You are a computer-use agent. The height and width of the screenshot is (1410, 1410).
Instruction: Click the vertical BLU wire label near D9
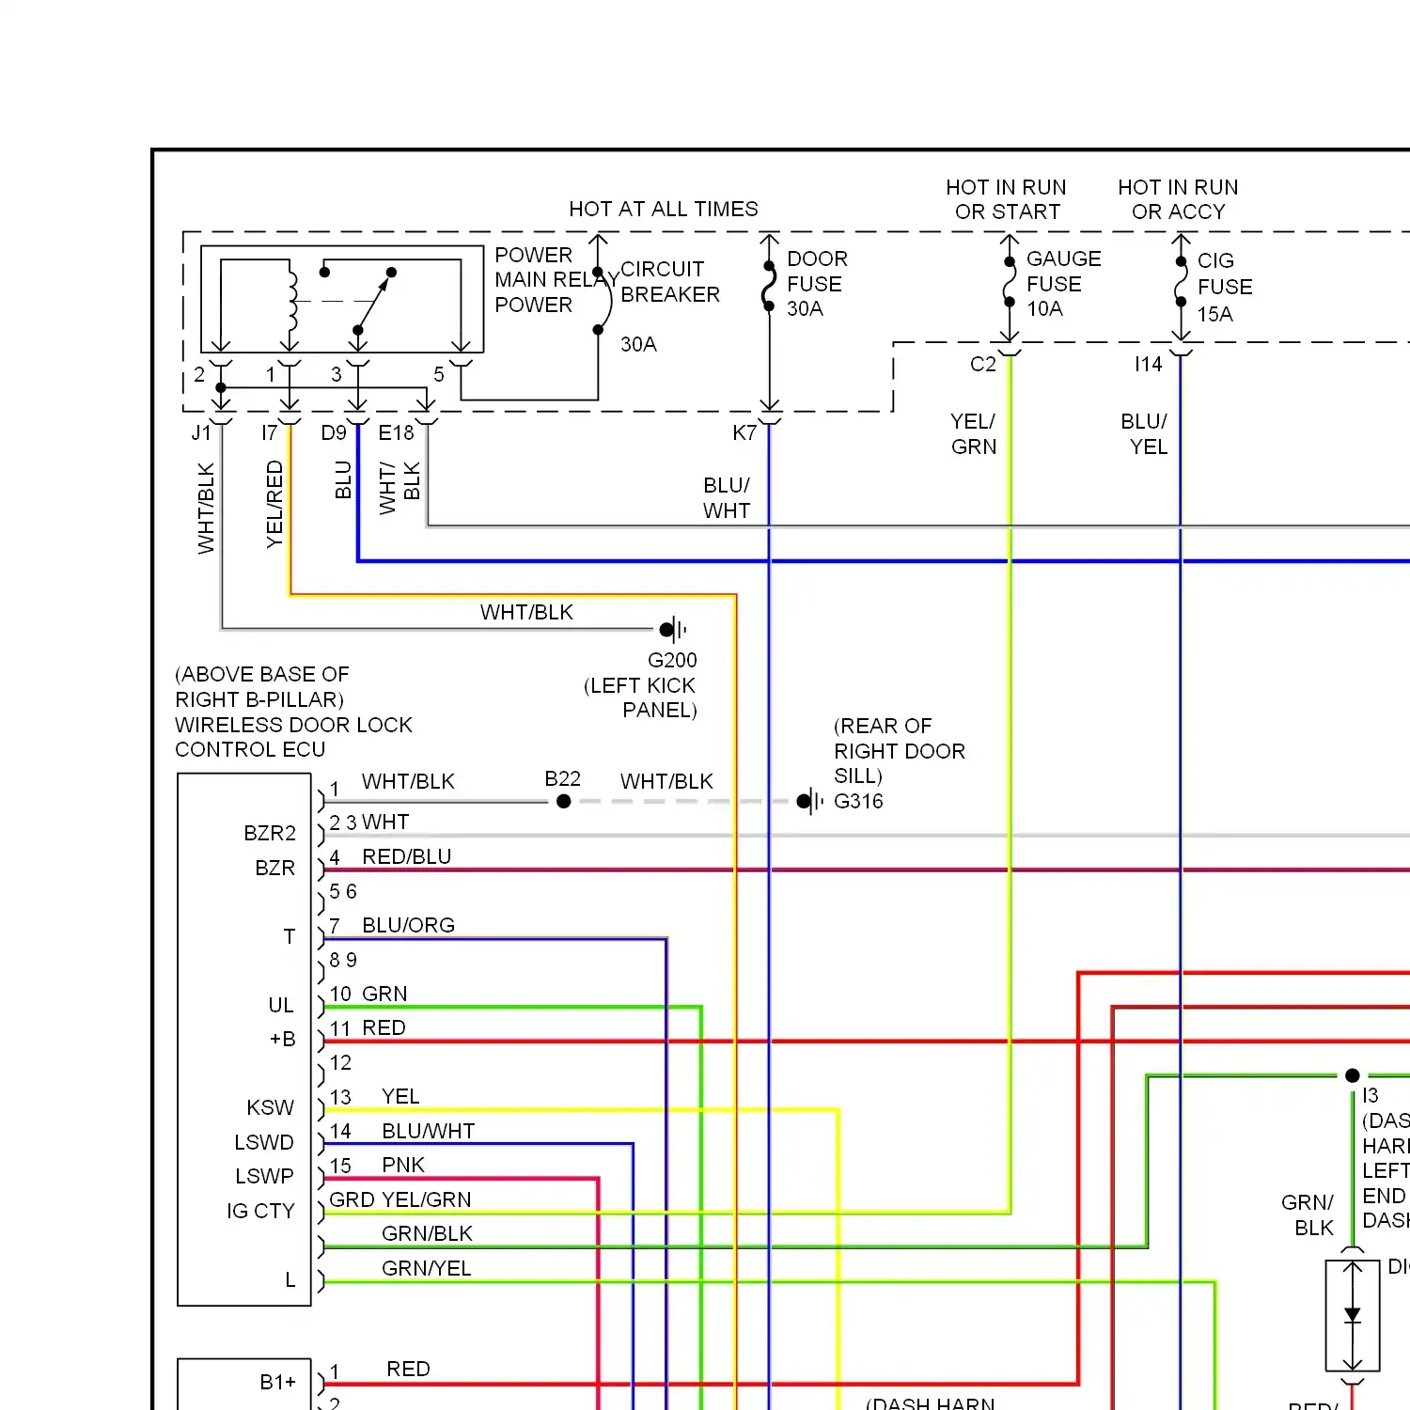(x=343, y=480)
